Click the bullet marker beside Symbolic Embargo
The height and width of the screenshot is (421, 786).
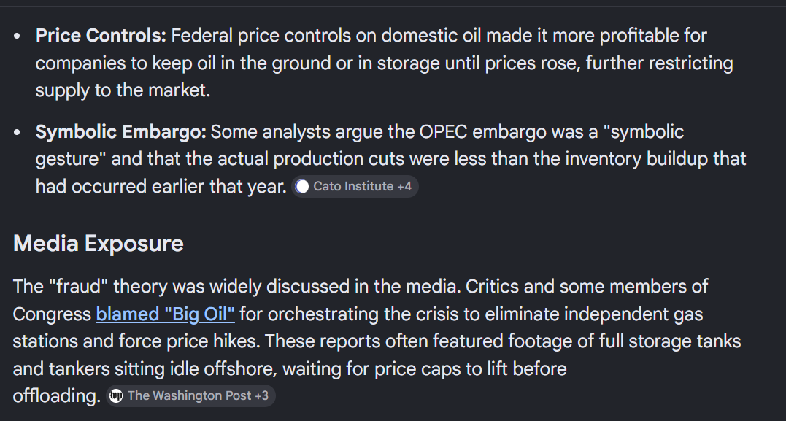[x=18, y=132]
